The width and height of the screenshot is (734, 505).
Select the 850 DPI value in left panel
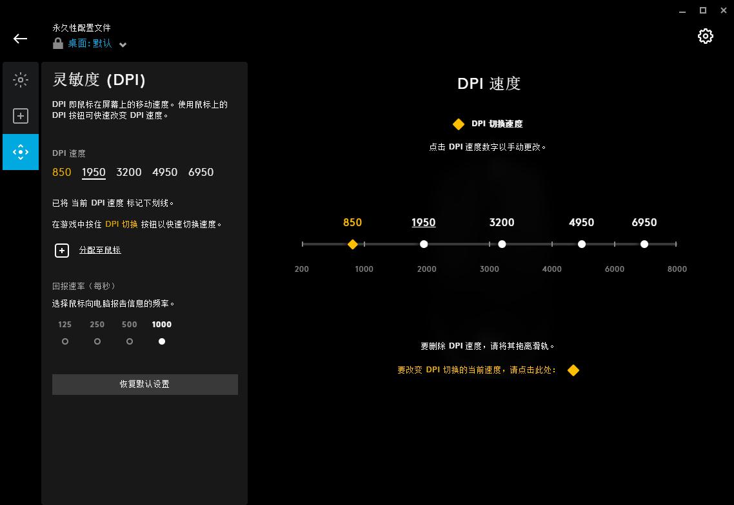[61, 172]
